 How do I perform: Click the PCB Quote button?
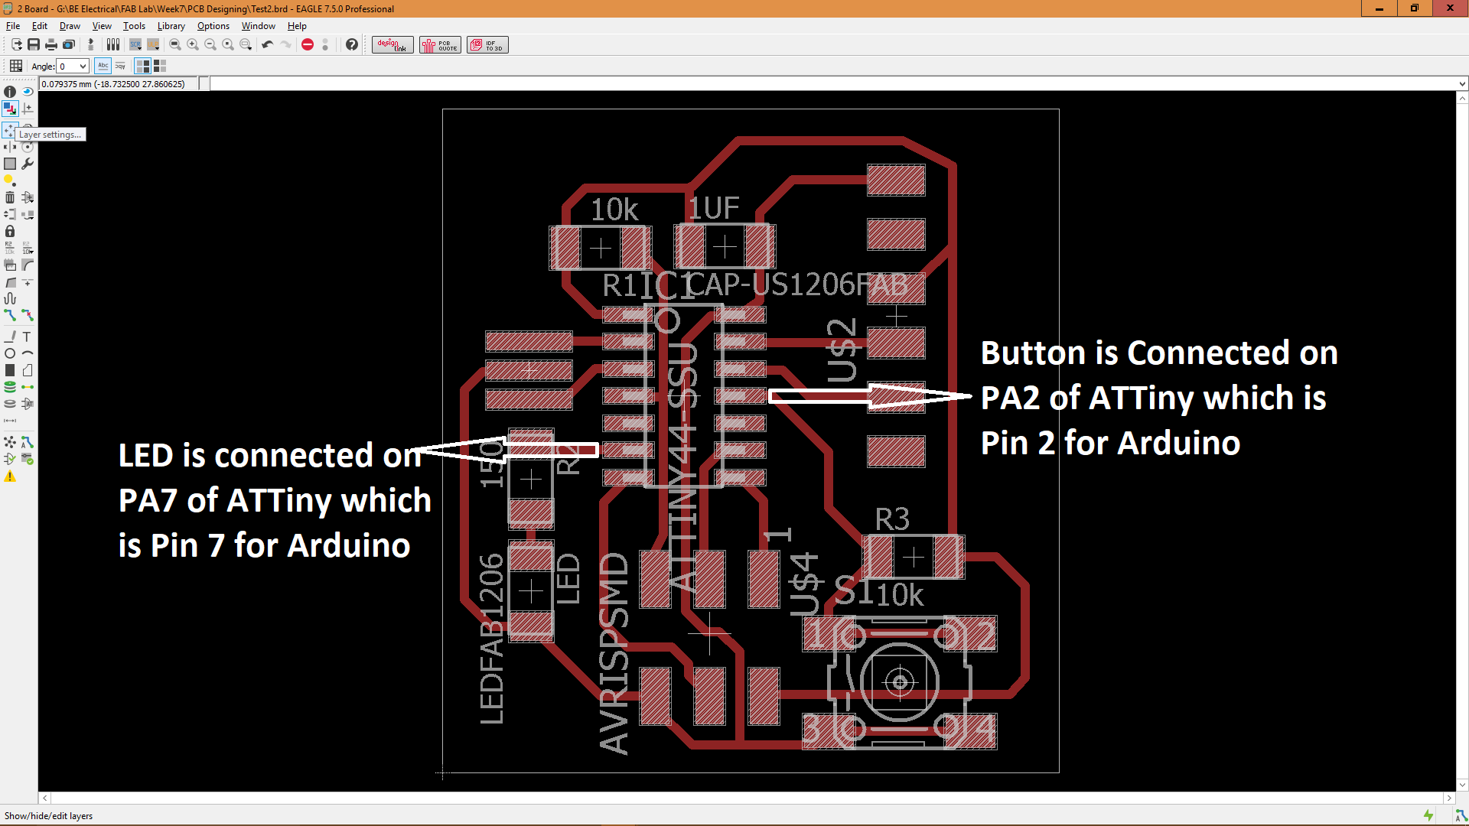440,45
